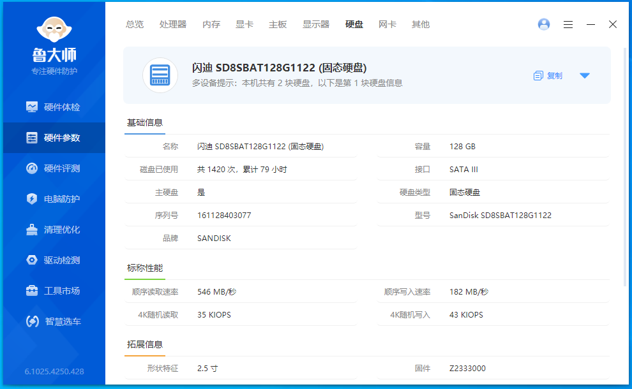The height and width of the screenshot is (389, 632).
Task: Click the 基础信息 section heading
Action: (x=145, y=123)
